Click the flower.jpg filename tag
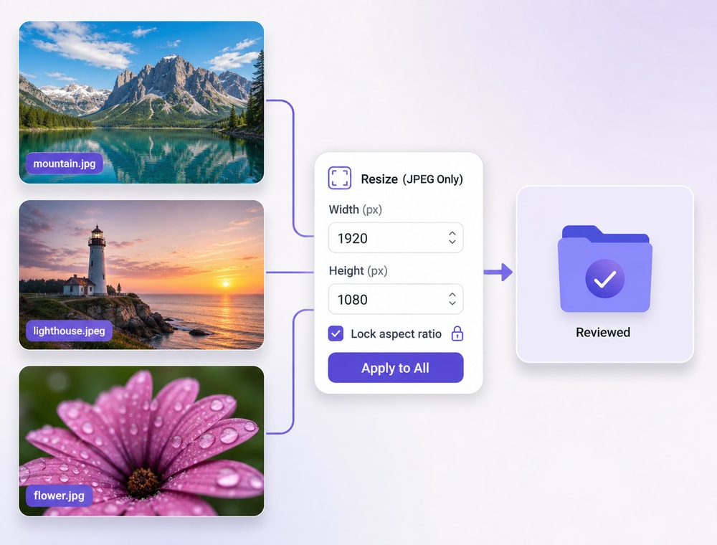This screenshot has height=545, width=717. pos(59,496)
